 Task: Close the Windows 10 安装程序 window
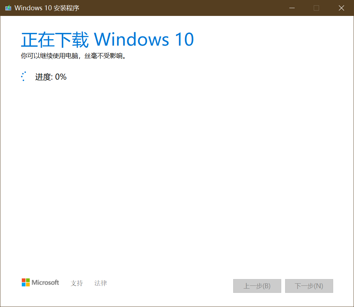[x=341, y=8]
